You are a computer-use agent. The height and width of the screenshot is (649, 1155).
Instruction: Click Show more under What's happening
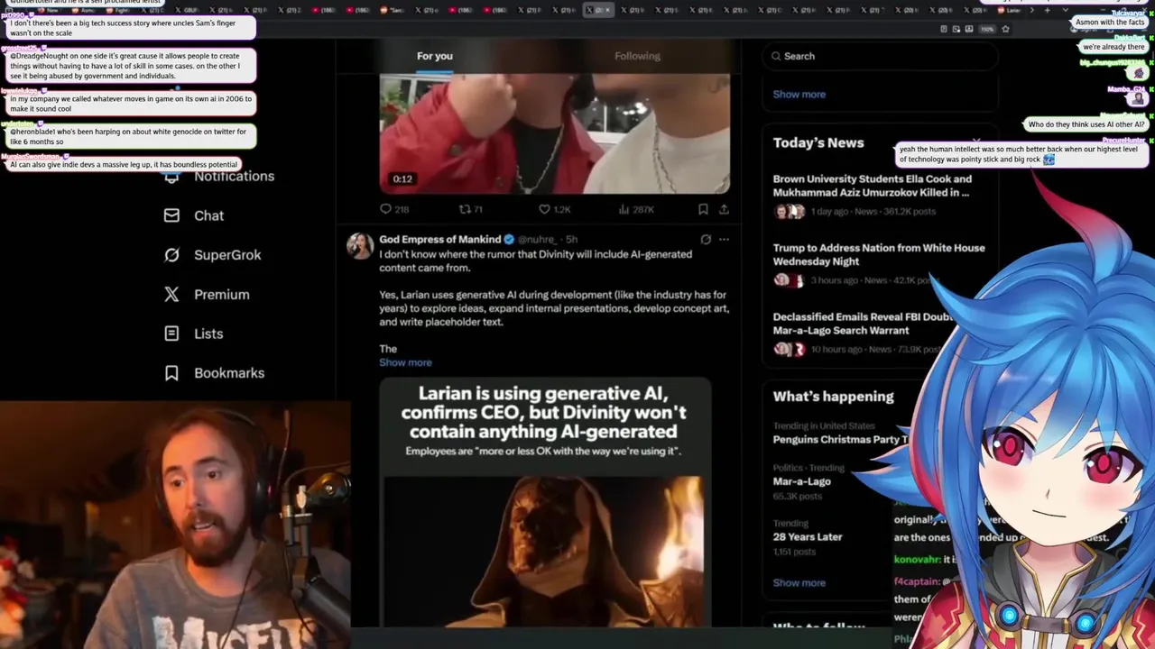[x=799, y=582]
